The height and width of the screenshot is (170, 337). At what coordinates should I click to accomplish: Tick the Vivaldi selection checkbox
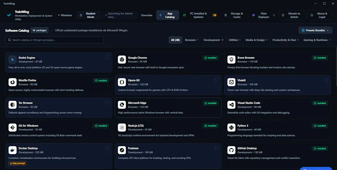326,80
